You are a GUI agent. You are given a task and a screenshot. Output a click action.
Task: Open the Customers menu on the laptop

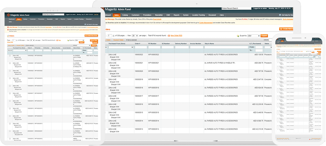coord(135,15)
